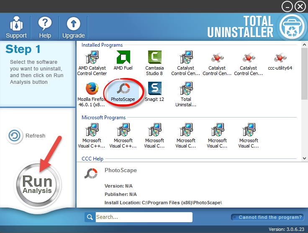Minimize the Total Uninstaller window

(287, 7)
